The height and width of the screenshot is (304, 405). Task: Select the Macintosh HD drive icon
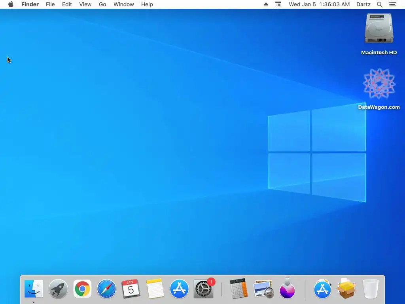click(379, 28)
